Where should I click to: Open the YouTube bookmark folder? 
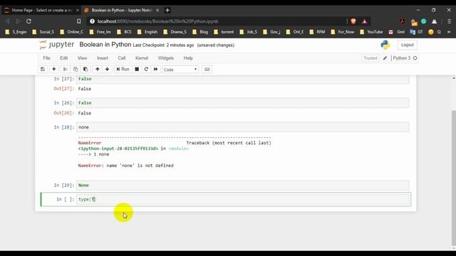point(372,32)
